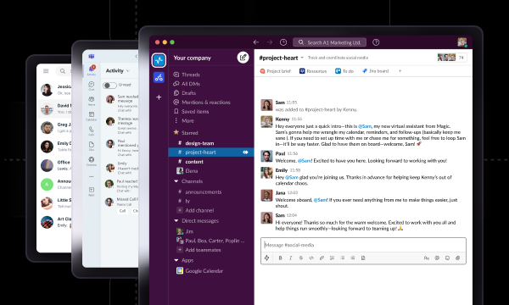Collapse the Apps section in Slack sidebar

click(176, 260)
